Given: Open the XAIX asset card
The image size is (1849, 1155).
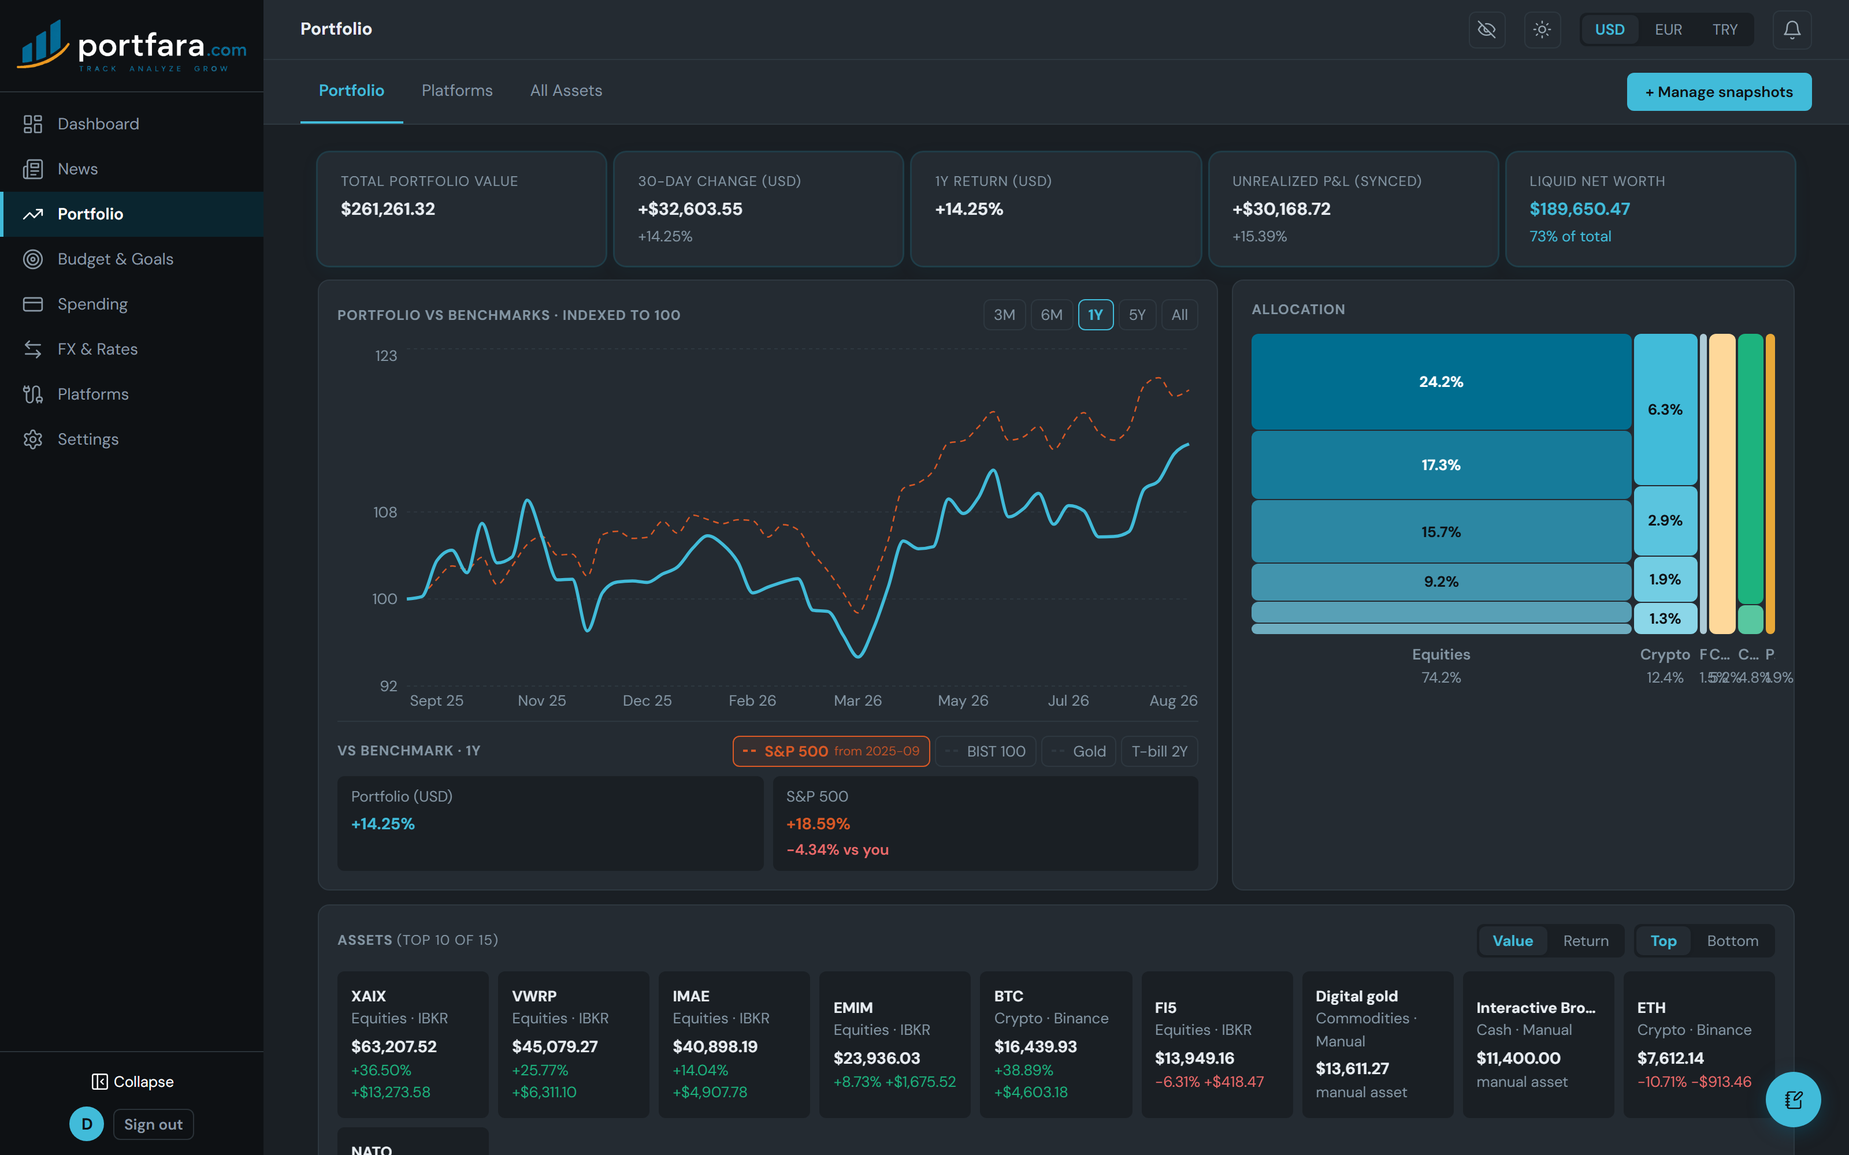Looking at the screenshot, I should pyautogui.click(x=413, y=1044).
